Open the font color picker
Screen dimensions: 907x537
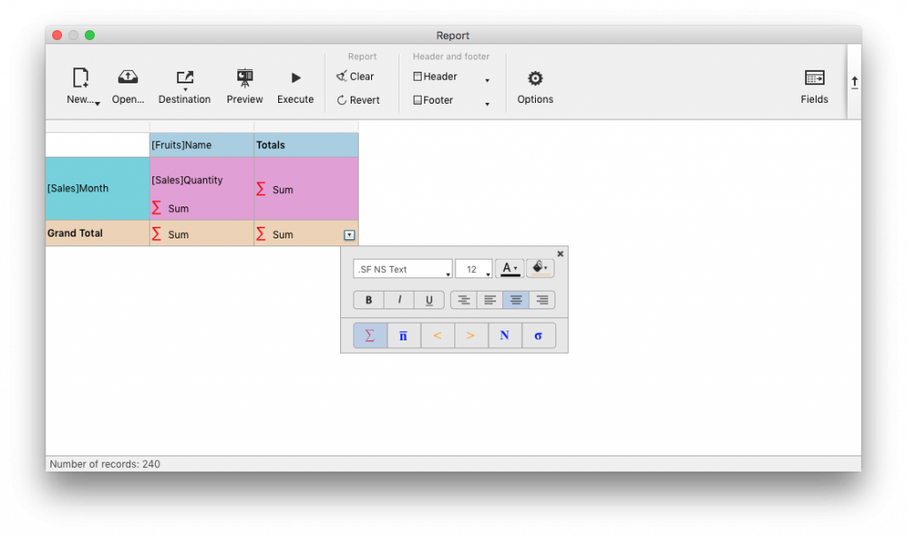click(509, 268)
